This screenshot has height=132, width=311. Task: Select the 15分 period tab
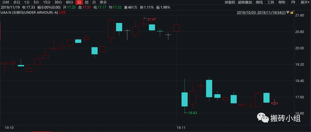(x=47, y=2)
